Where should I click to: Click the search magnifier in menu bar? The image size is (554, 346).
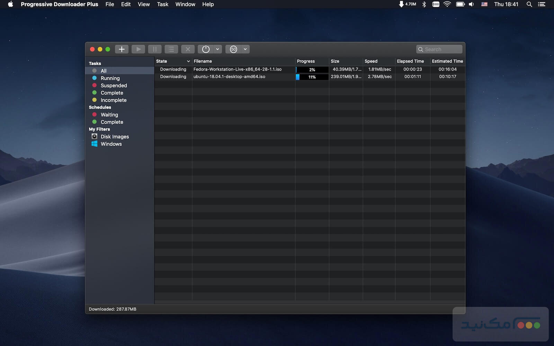[529, 4]
